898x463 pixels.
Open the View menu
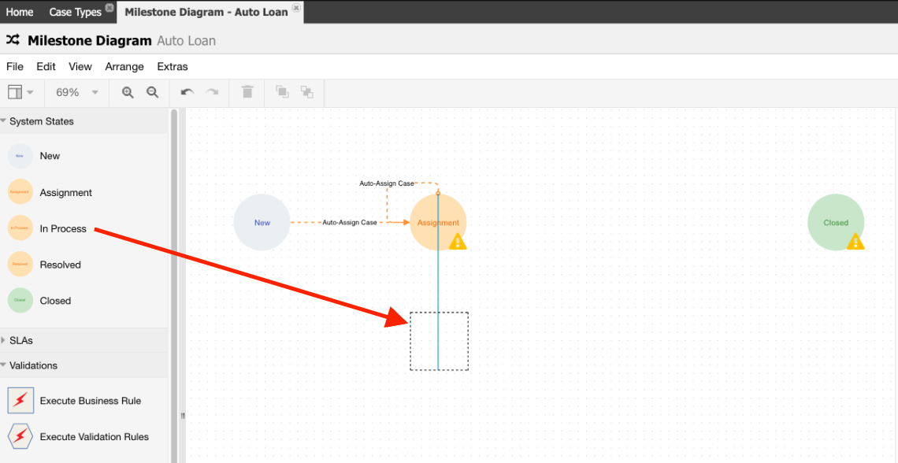pyautogui.click(x=80, y=66)
